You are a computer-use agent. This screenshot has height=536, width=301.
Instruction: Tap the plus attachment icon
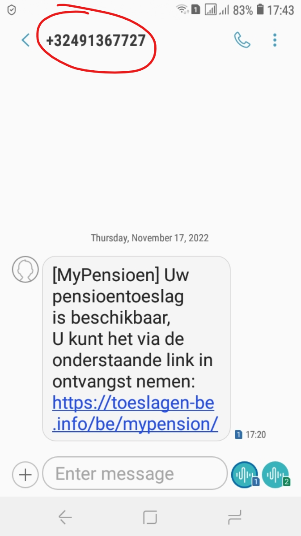tap(25, 475)
